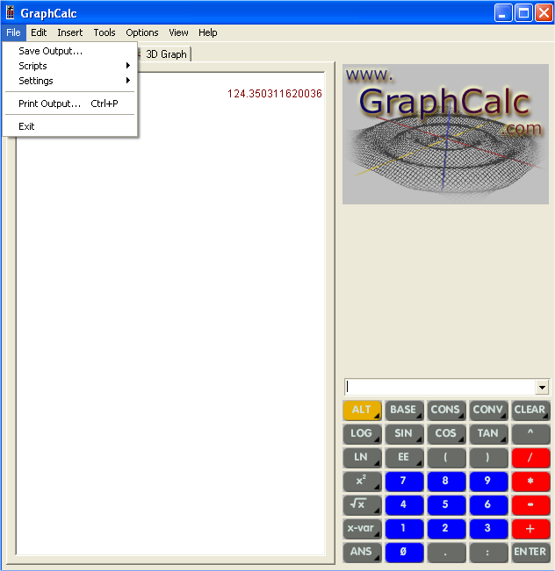Open the expression history dropdown arrow
Screen dimensions: 555x571
pos(542,388)
